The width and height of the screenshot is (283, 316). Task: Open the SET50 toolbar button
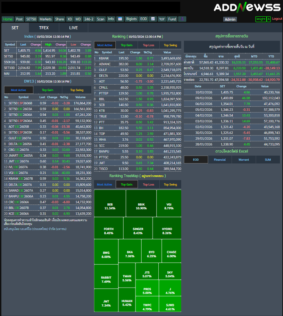pos(31,19)
